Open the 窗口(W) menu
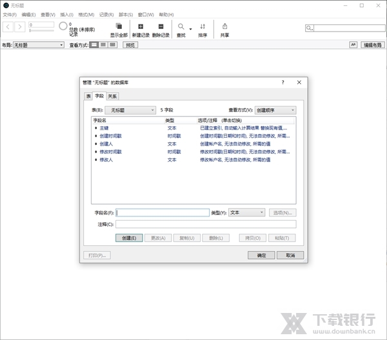This screenshot has height=340, width=387. [146, 15]
